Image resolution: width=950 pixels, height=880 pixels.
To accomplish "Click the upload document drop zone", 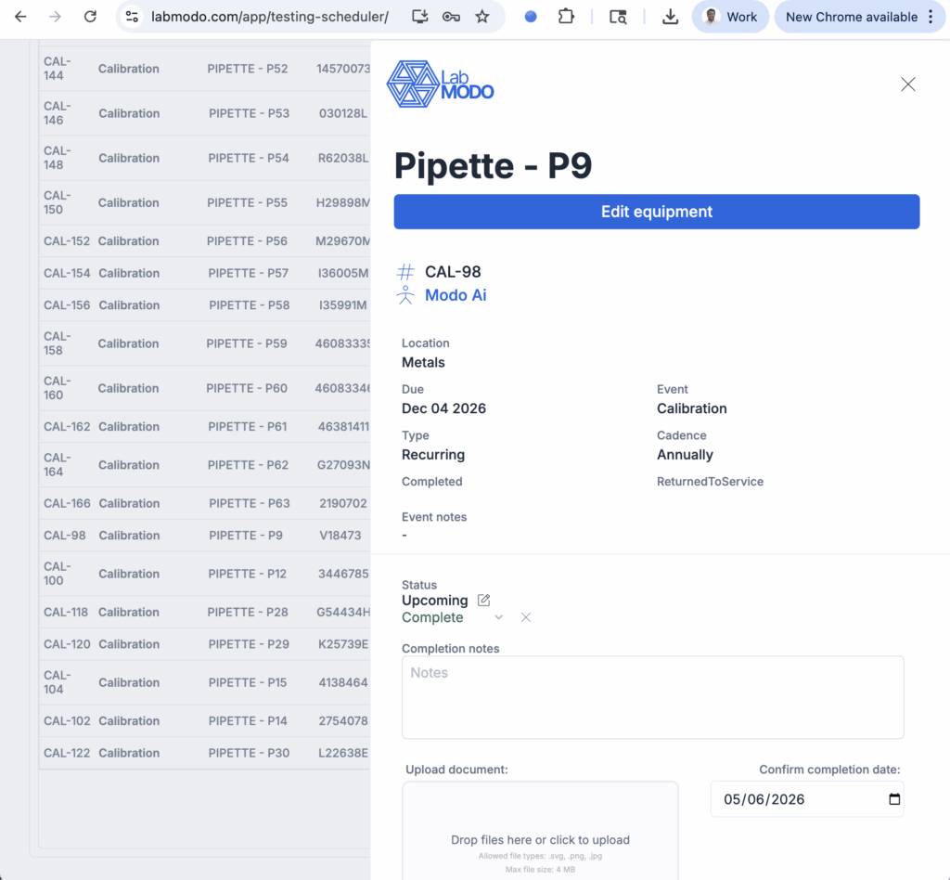I will tap(540, 830).
